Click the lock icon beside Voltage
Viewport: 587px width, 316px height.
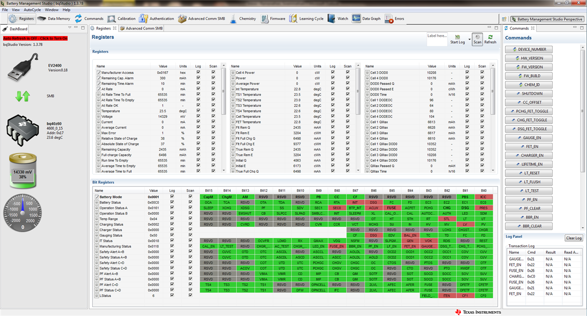(98, 116)
